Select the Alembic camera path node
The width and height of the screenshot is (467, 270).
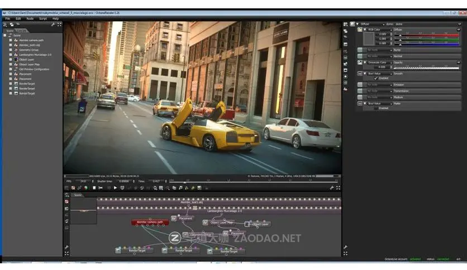click(150, 222)
